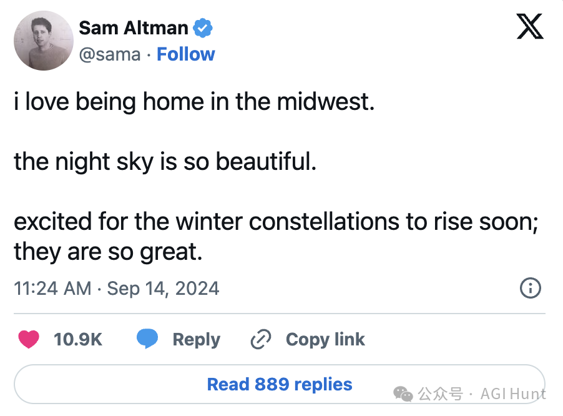The image size is (563, 416).
Task: Click the blue verified badge
Action: (203, 28)
